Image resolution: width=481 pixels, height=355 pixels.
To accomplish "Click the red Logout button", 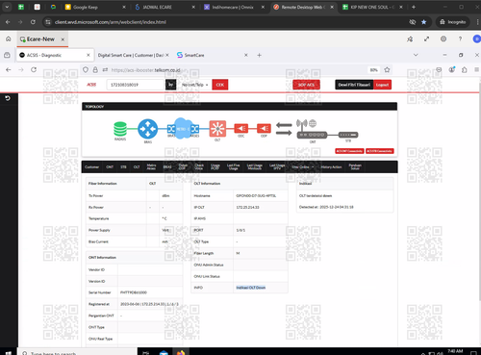I will coord(382,85).
